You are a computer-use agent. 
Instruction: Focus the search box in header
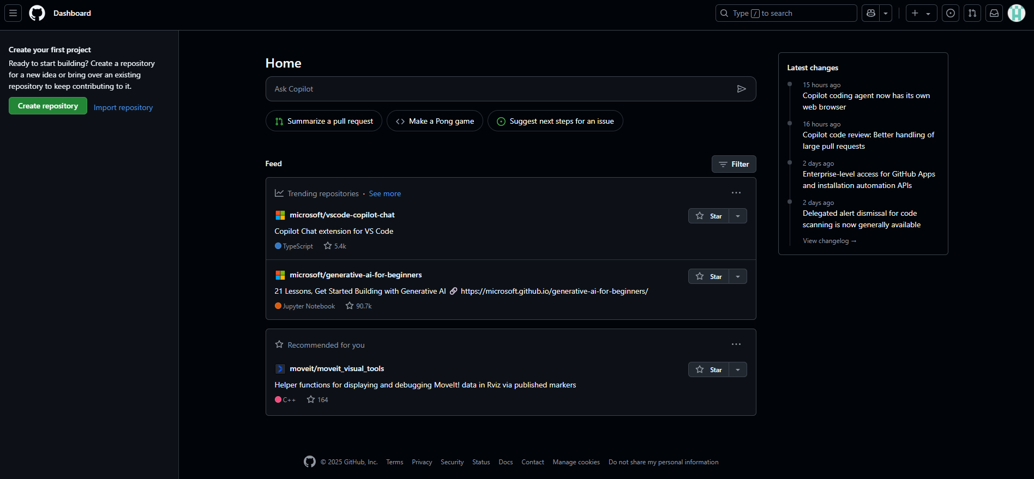tap(786, 13)
